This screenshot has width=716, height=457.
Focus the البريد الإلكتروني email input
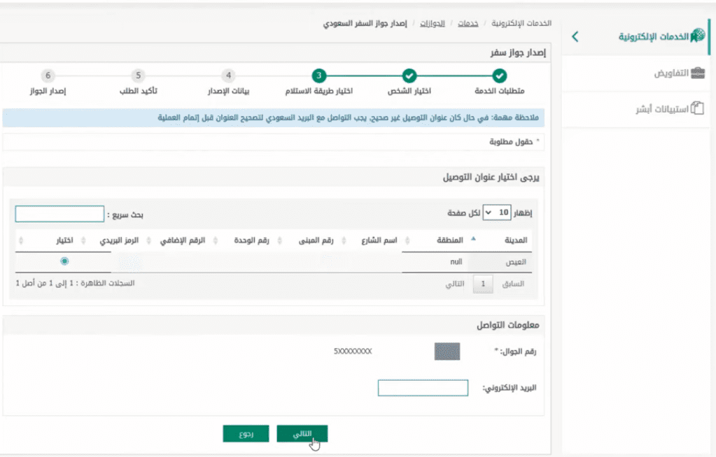pyautogui.click(x=423, y=388)
